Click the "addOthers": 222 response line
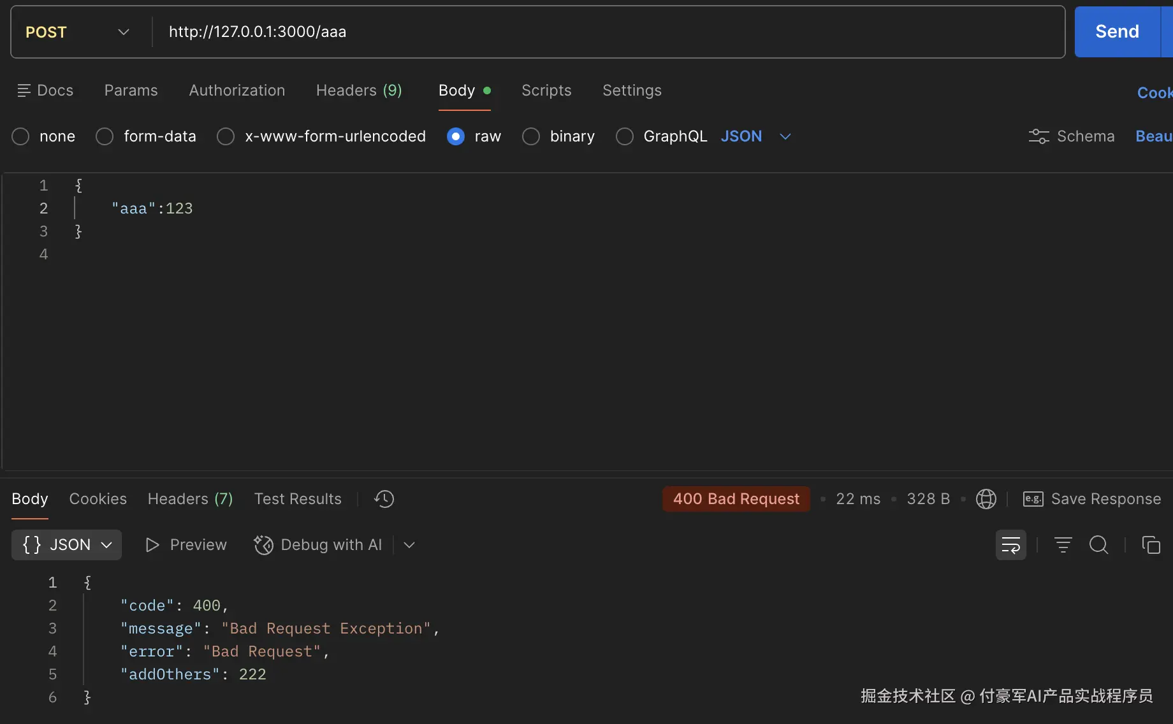1173x724 pixels. (193, 674)
